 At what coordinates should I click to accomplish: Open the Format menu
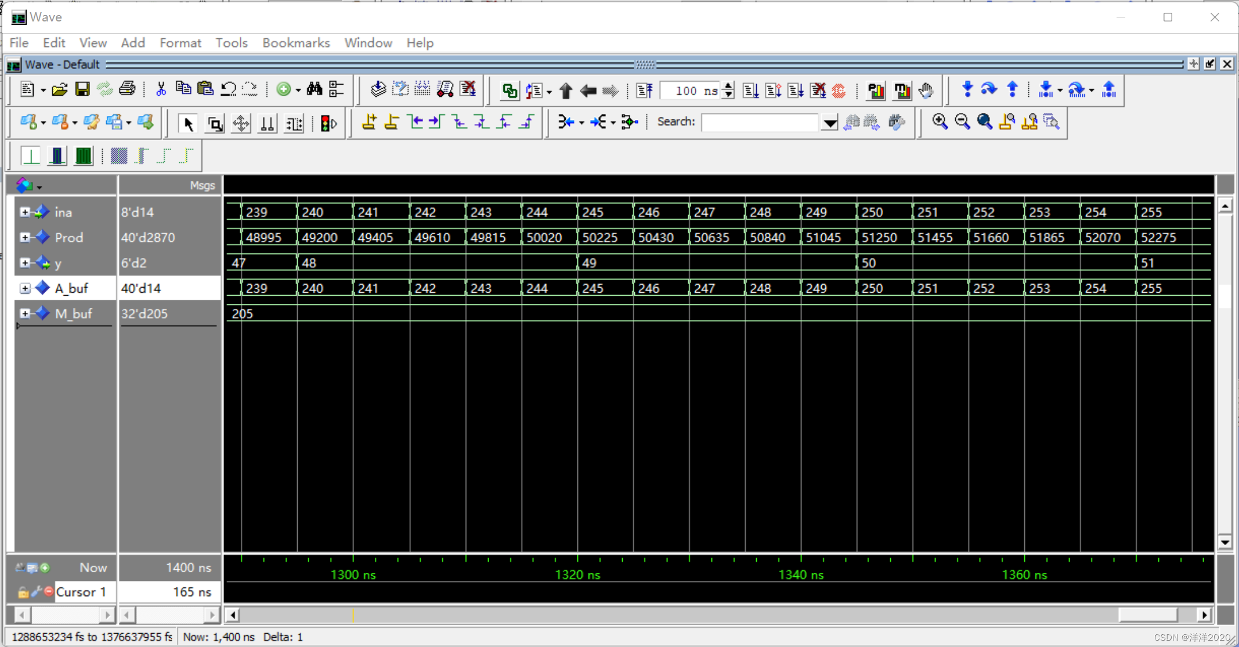pos(180,43)
